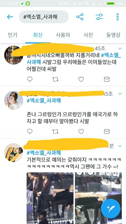The image size is (126, 224).
Task: Like the first tweet with the heart icon
Action: (x=81, y=79)
